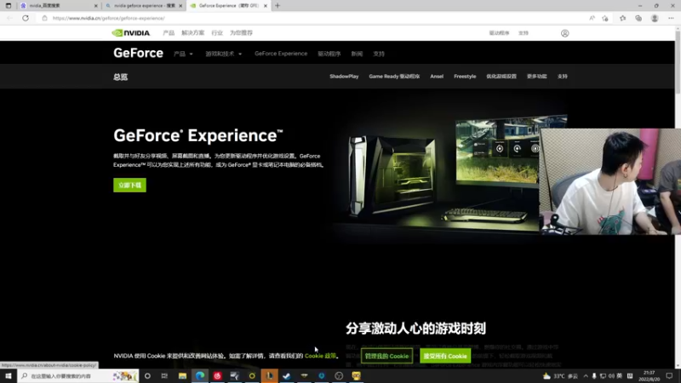Click the browser back arrow
The width and height of the screenshot is (681, 383).
pos(10,18)
